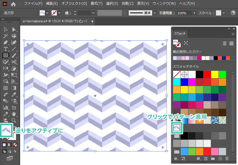Apply the herringbone pattern swatch

(176, 127)
